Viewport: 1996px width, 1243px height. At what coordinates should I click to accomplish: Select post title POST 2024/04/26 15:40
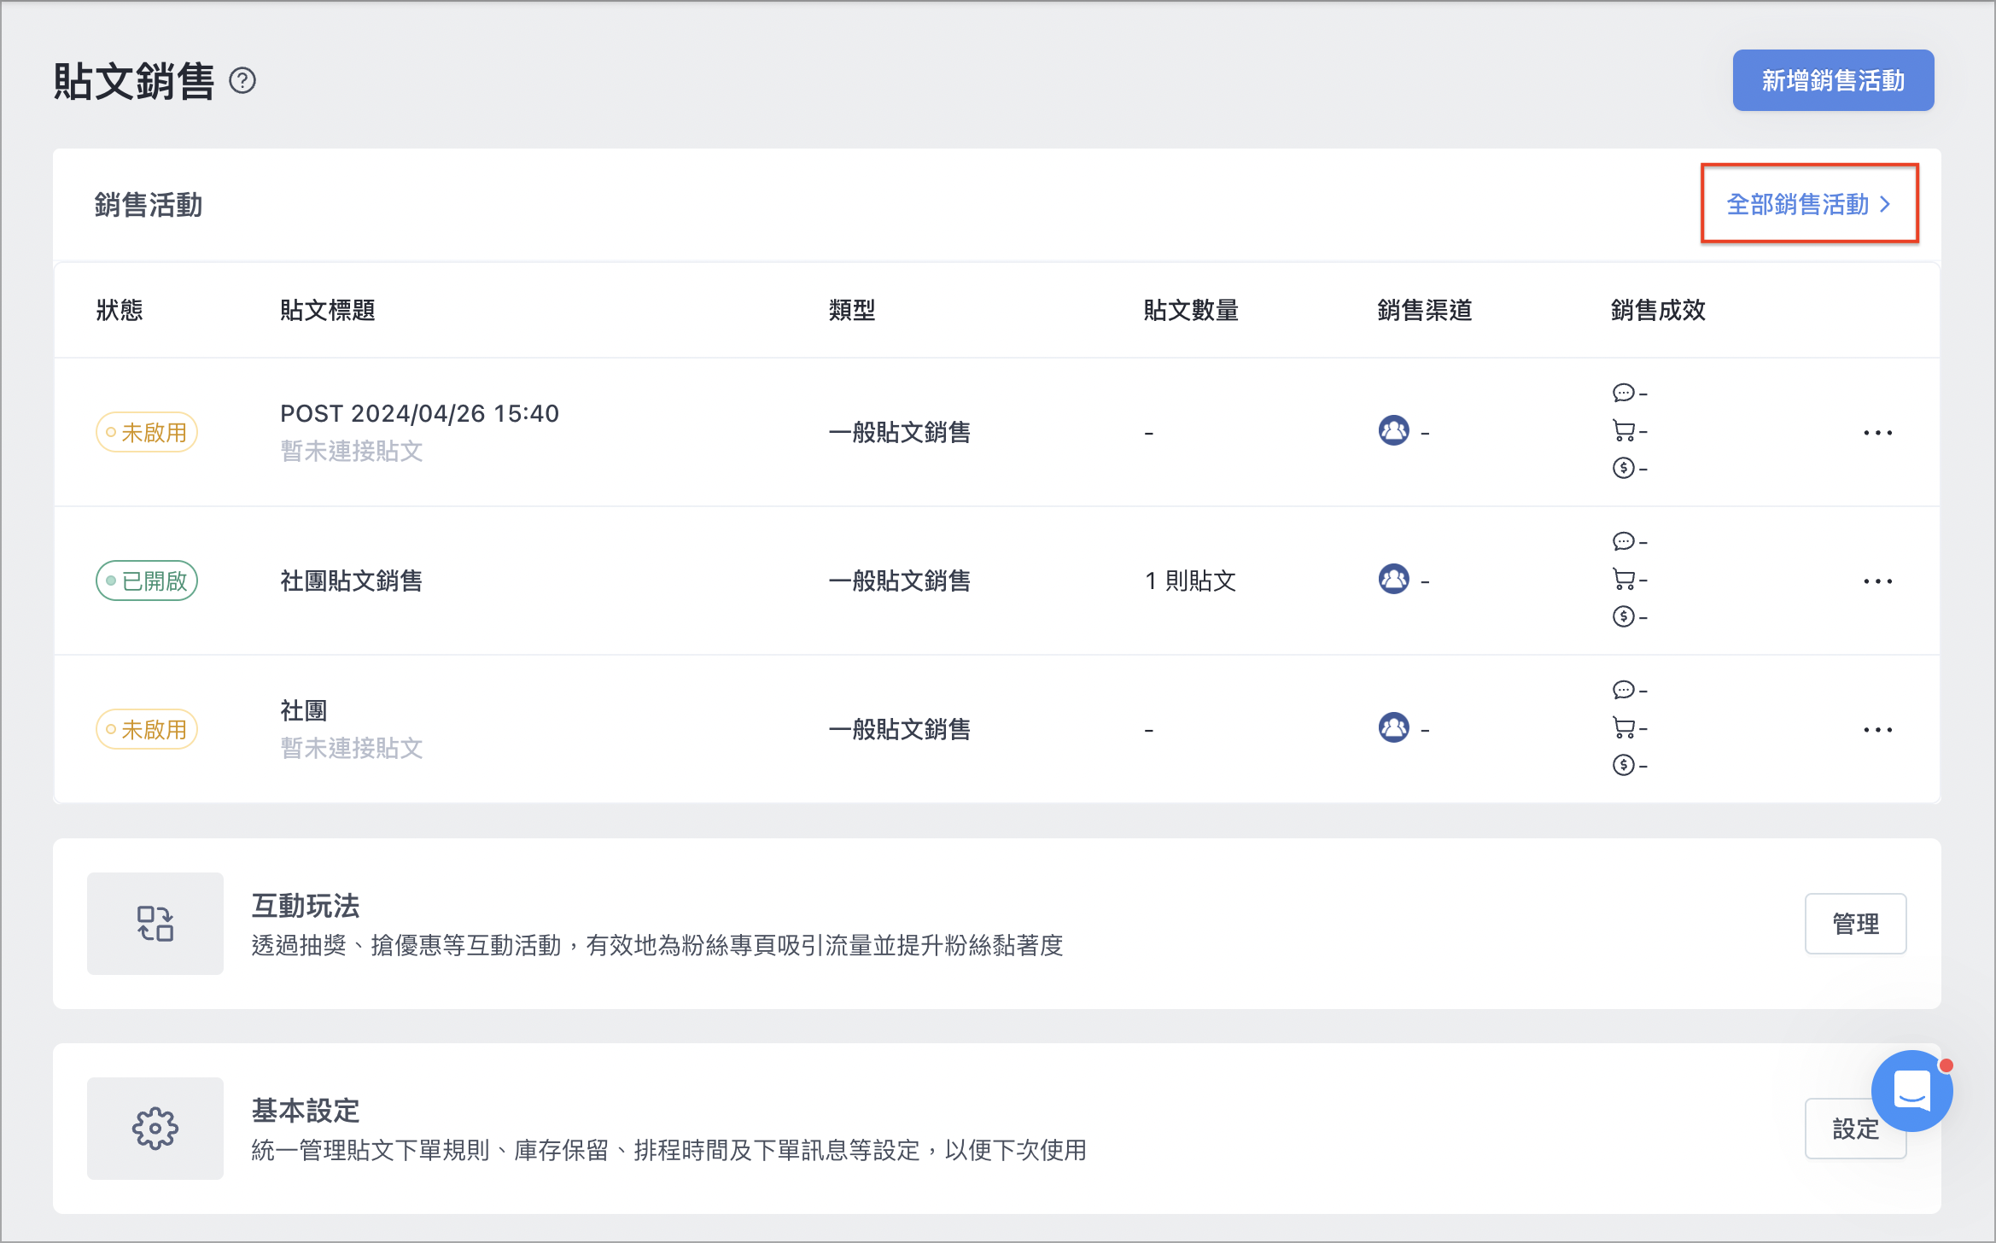click(420, 413)
